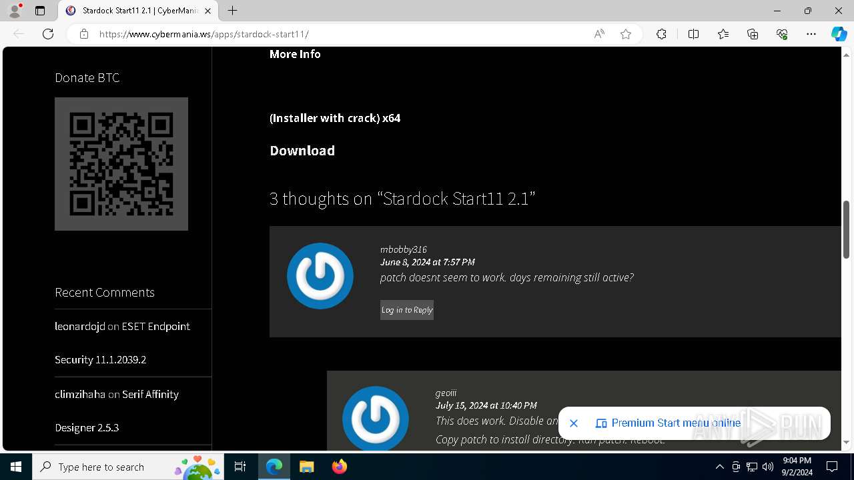Open July 15, 2024 comment permalink
This screenshot has height=480, width=854.
(486, 405)
